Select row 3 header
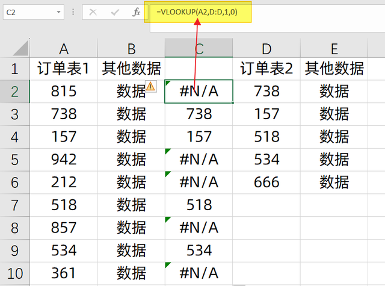This screenshot has height=286, width=385. coord(14,114)
